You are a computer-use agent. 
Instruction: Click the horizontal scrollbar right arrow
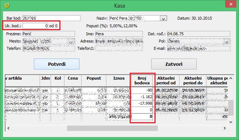(225, 128)
